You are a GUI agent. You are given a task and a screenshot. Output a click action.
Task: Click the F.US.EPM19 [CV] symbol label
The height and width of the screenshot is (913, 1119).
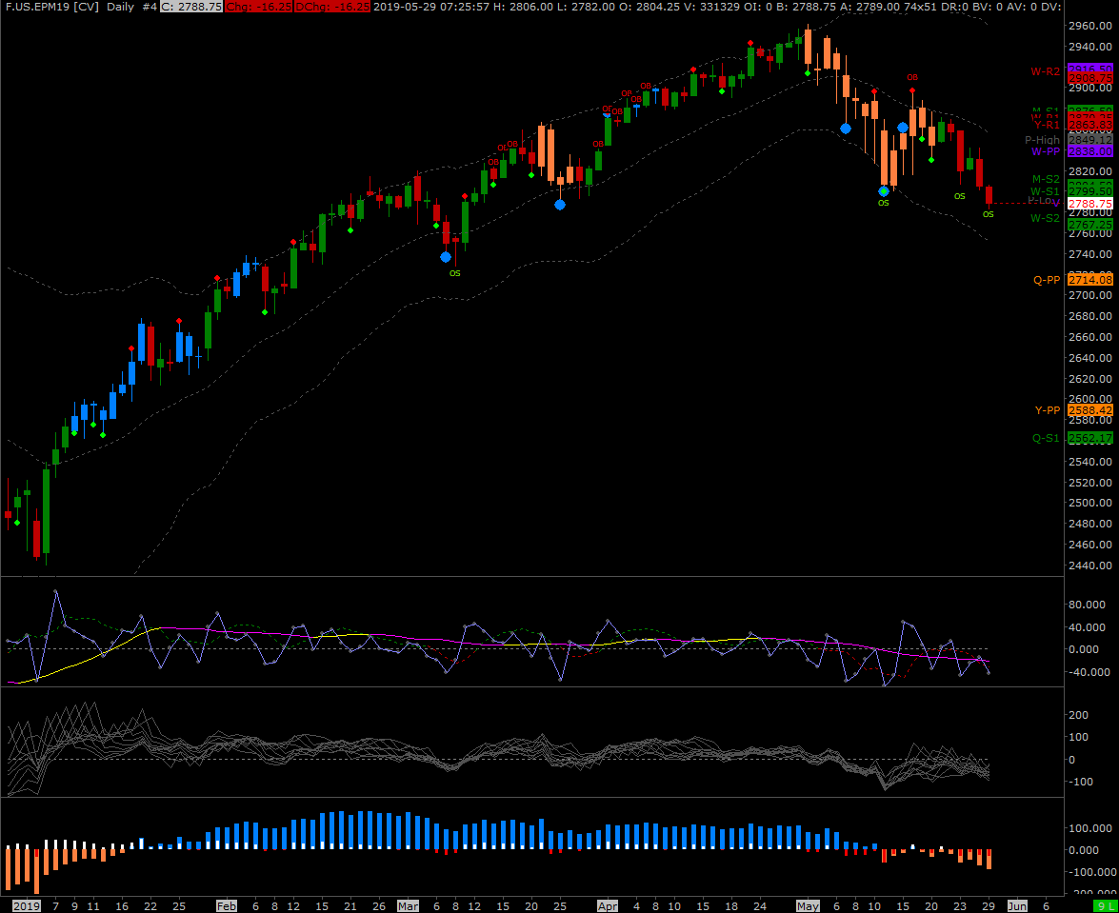tap(52, 7)
